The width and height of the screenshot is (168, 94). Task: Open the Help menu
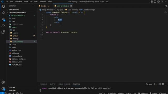(50, 2)
